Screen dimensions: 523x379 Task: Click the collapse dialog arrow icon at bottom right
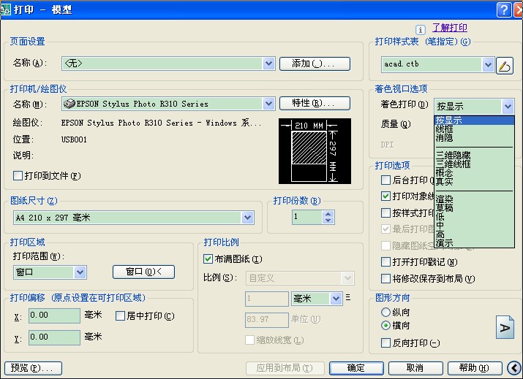coord(514,368)
